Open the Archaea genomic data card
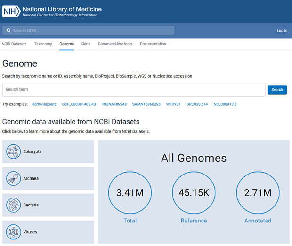The width and height of the screenshot is (292, 246). pos(48,178)
